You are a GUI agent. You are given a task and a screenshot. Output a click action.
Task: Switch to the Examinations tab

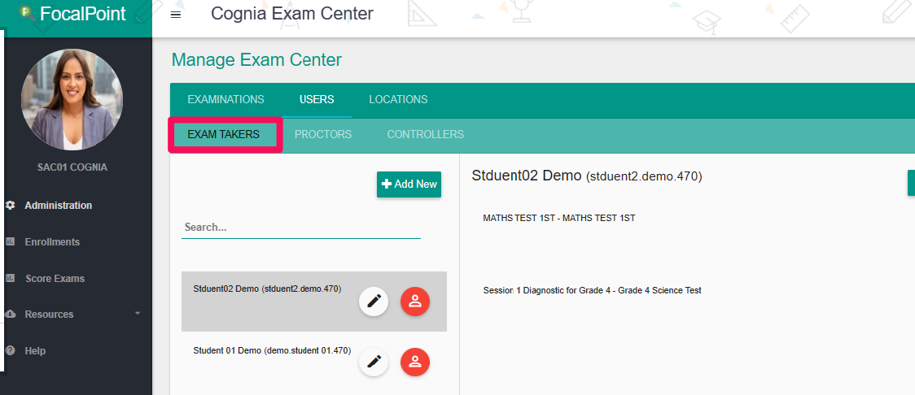pyautogui.click(x=225, y=100)
